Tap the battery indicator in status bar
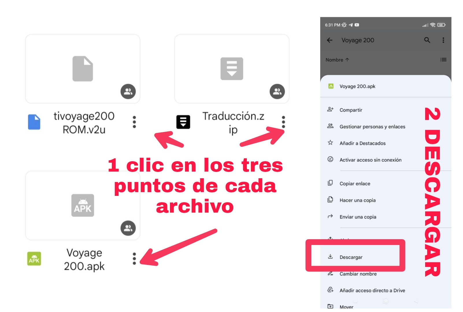The image size is (463, 312). coord(441,25)
